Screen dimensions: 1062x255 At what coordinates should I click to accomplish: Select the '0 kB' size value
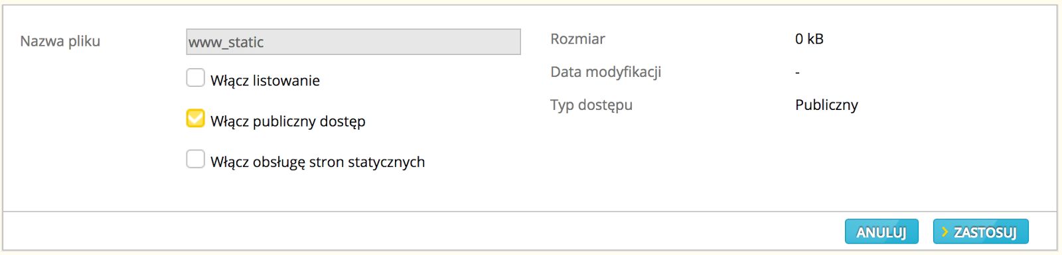tap(809, 39)
